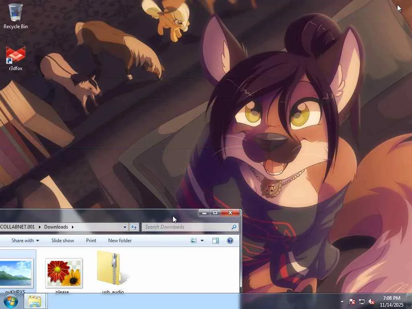The height and width of the screenshot is (309, 412).
Task: Select the COLLABNET.001 breadcrumb segment
Action: point(17,227)
